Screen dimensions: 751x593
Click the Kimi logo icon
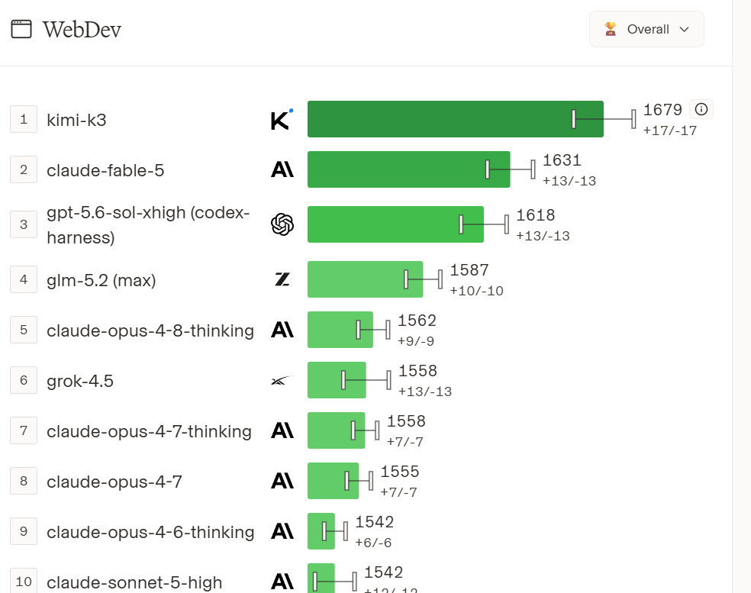coord(282,119)
